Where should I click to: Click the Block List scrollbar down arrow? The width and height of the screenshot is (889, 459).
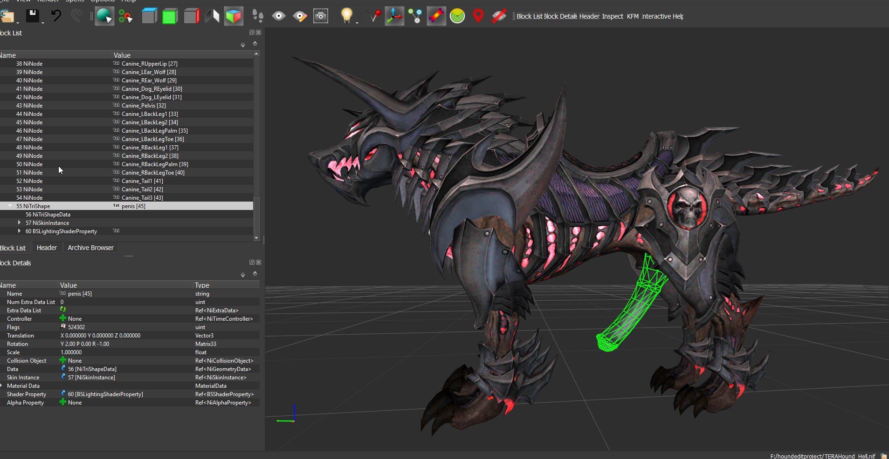point(256,238)
